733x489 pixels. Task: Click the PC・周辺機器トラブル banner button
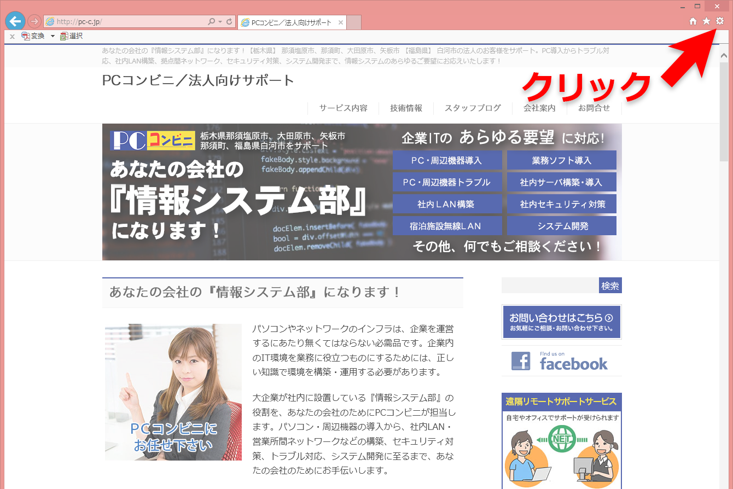click(x=447, y=182)
